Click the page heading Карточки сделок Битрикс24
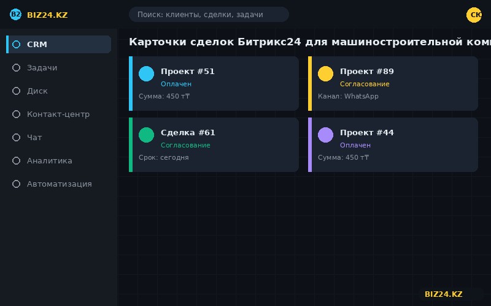 click(x=310, y=42)
